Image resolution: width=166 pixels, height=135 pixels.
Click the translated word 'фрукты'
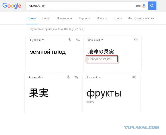pyautogui.click(x=104, y=94)
